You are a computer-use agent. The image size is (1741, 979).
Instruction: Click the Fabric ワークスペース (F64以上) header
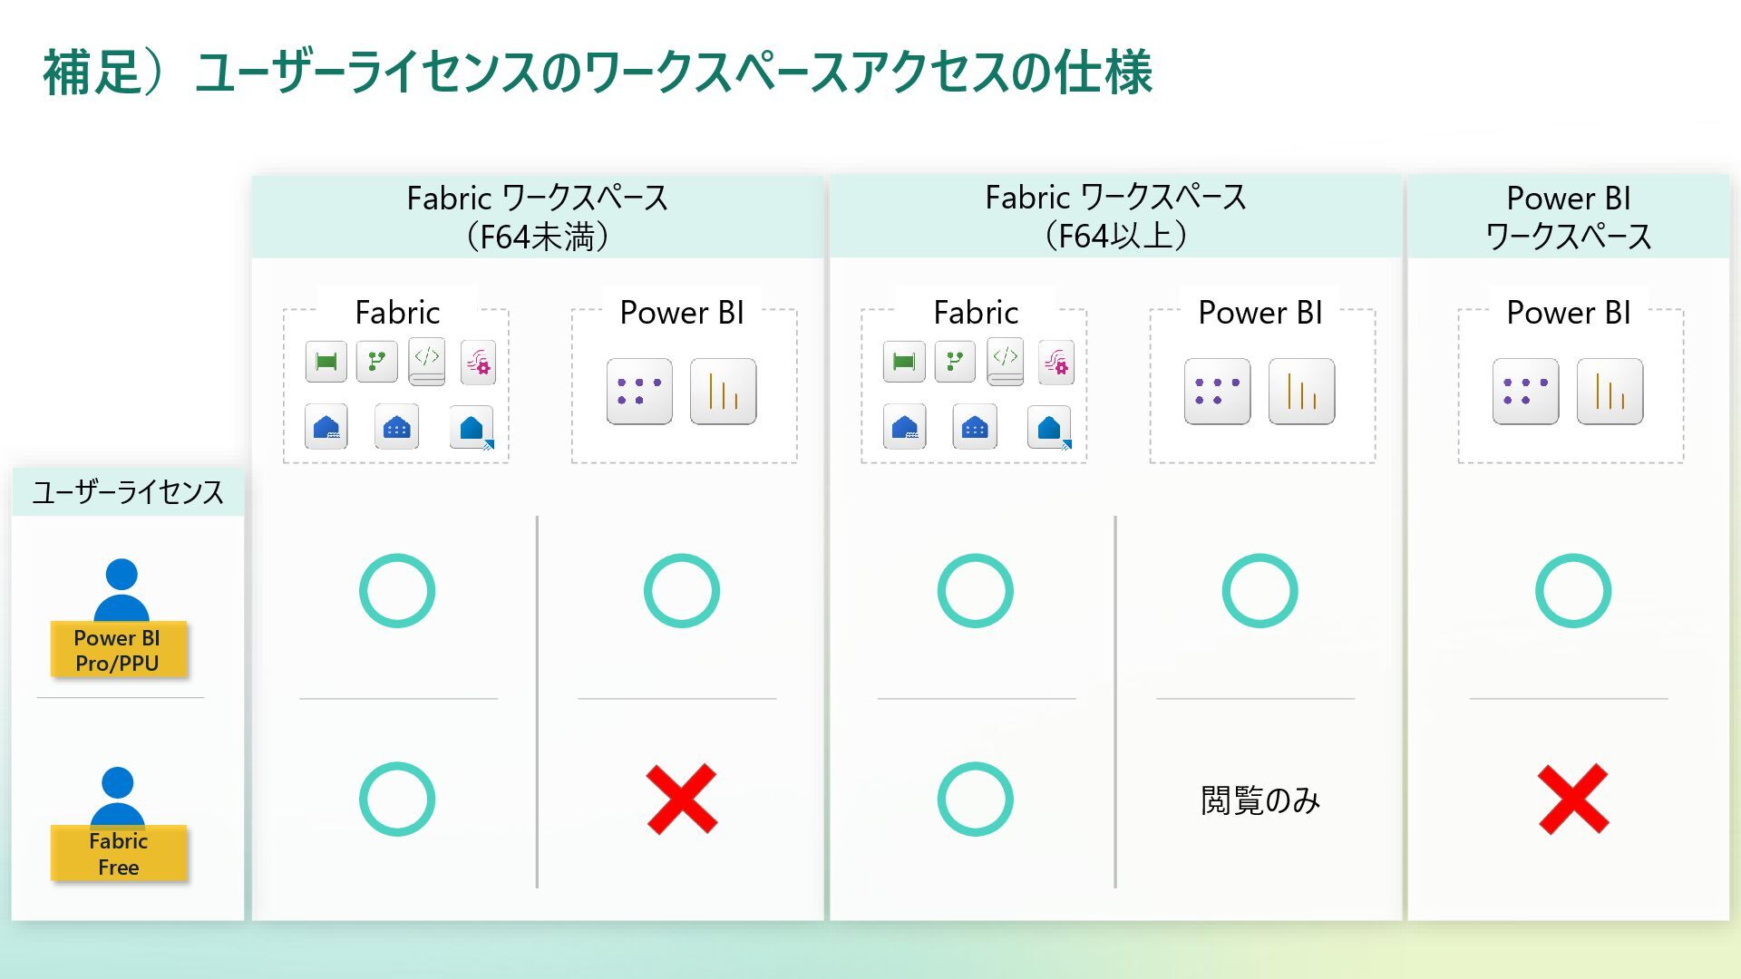click(x=1115, y=217)
